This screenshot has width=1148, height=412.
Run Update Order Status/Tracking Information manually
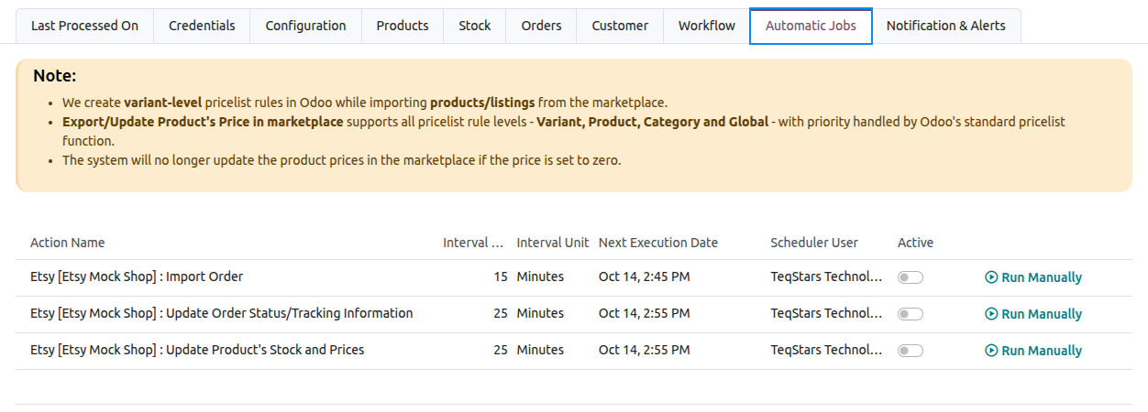[1033, 314]
